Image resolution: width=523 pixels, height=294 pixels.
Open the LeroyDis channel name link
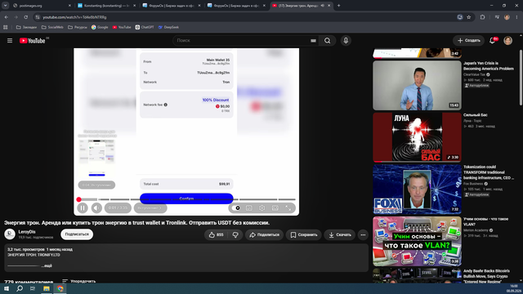click(x=27, y=232)
